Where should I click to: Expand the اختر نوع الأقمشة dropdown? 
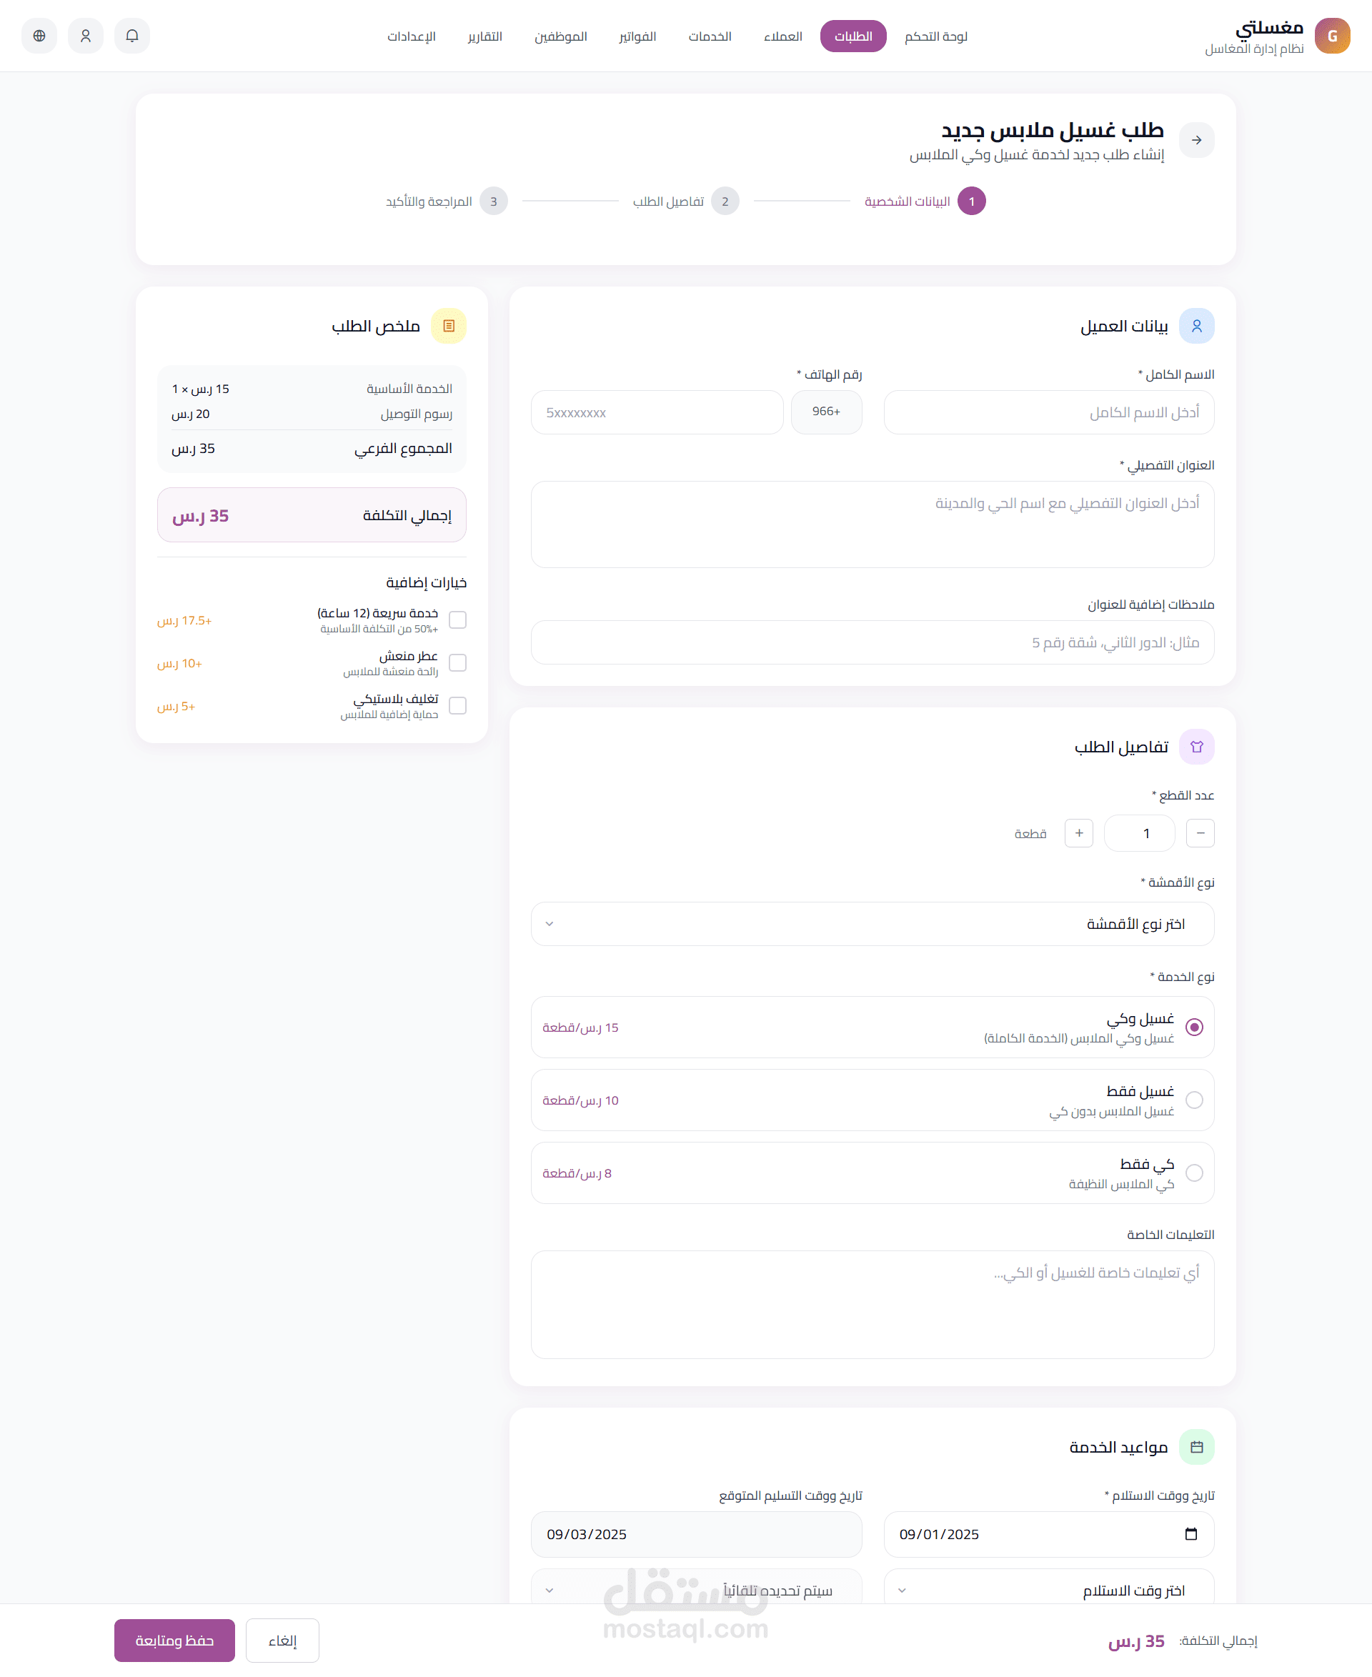(x=872, y=924)
